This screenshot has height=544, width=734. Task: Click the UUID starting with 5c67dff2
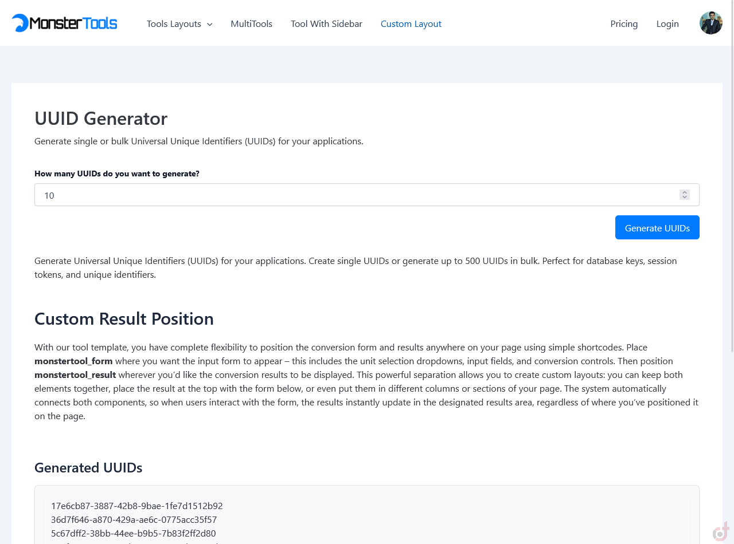coord(133,533)
